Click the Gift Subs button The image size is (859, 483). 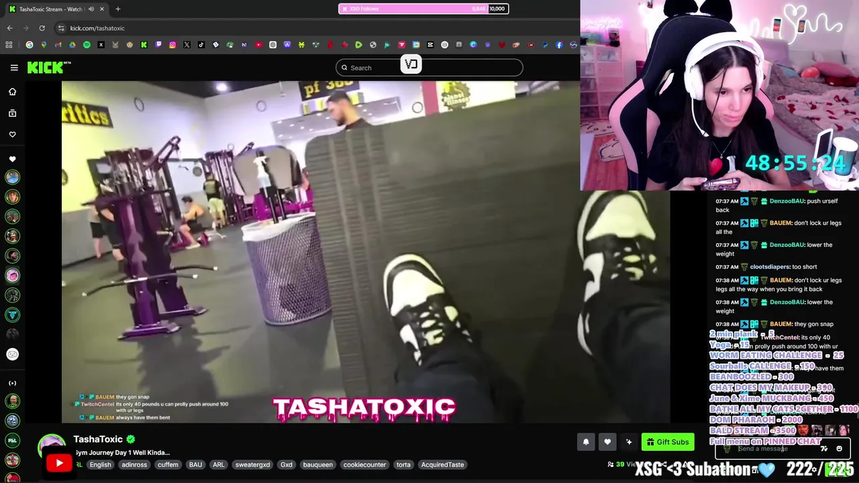pos(668,441)
